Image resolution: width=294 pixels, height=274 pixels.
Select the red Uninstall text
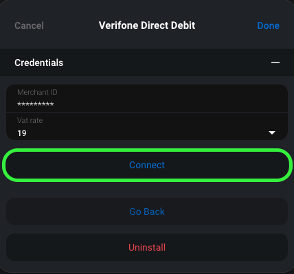coord(147,247)
